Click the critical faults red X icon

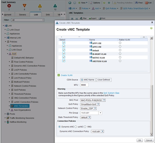[9, 6]
